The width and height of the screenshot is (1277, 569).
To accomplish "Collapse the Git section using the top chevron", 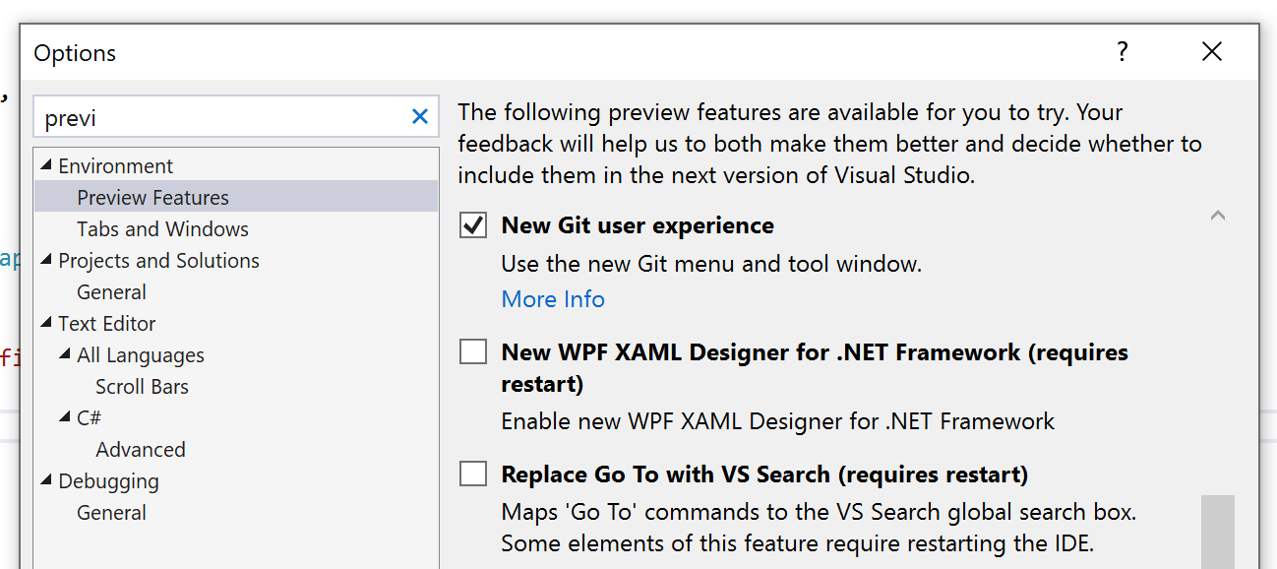I will point(1217,215).
